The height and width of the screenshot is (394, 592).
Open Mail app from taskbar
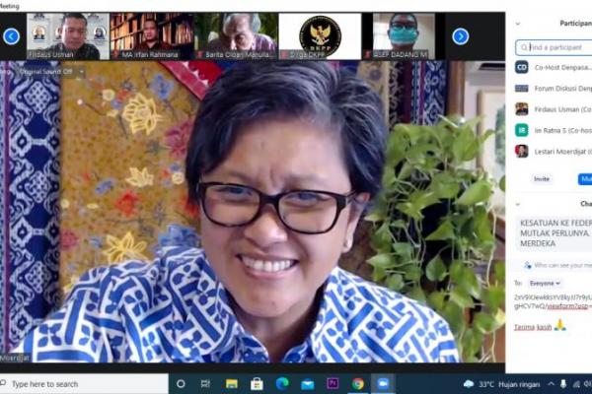tap(307, 384)
